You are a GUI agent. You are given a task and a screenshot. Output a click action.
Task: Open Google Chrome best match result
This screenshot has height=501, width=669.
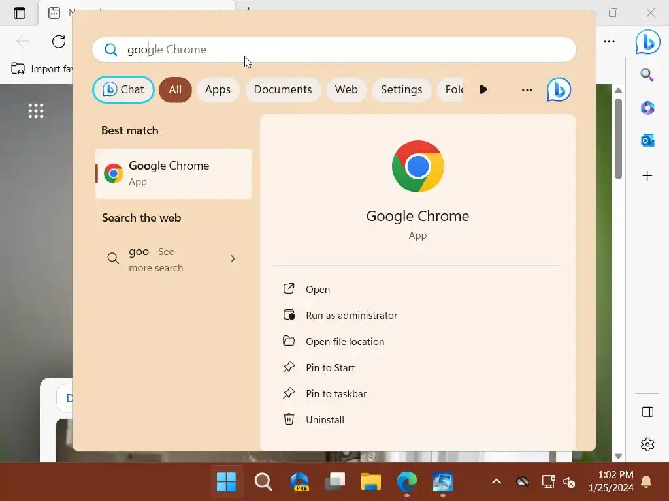[173, 174]
